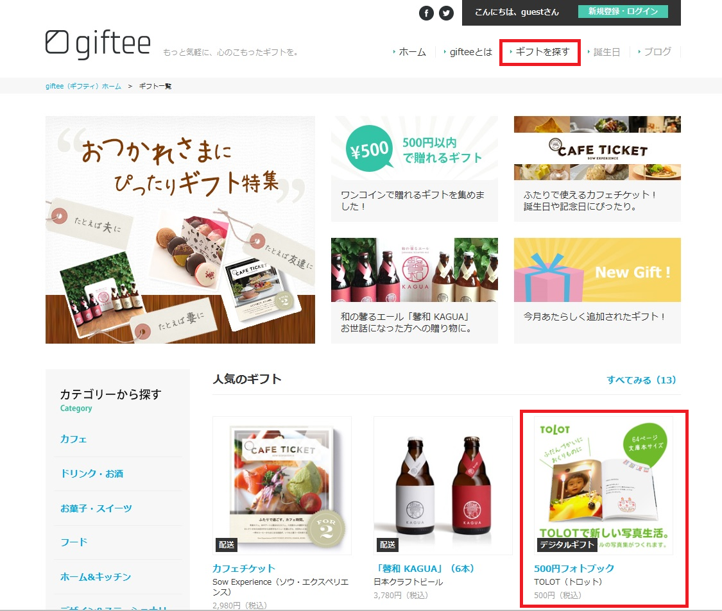This screenshot has width=722, height=611.
Task: Select the フード category
Action: 74,542
